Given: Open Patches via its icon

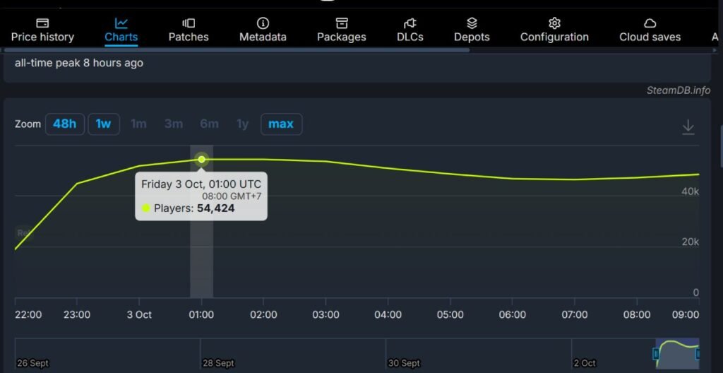Looking at the screenshot, I should 189,23.
